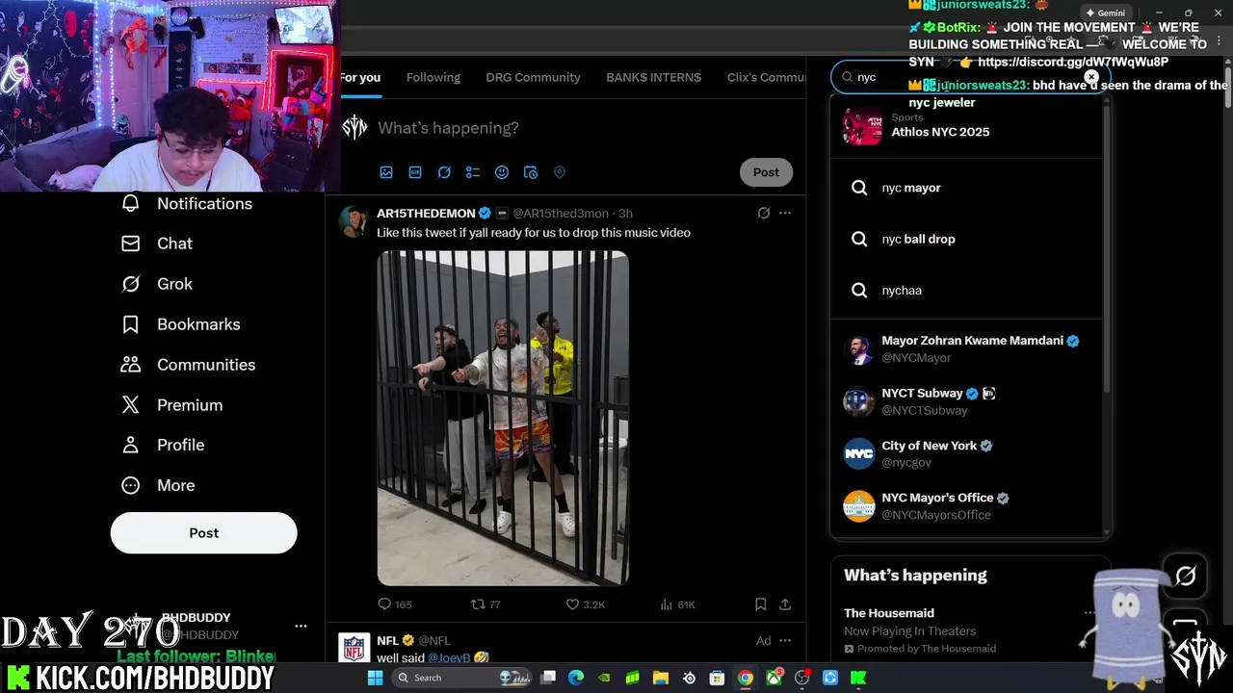Viewport: 1233px width, 693px height.
Task: Open Microsoft Edge from the taskbar
Action: (x=576, y=679)
